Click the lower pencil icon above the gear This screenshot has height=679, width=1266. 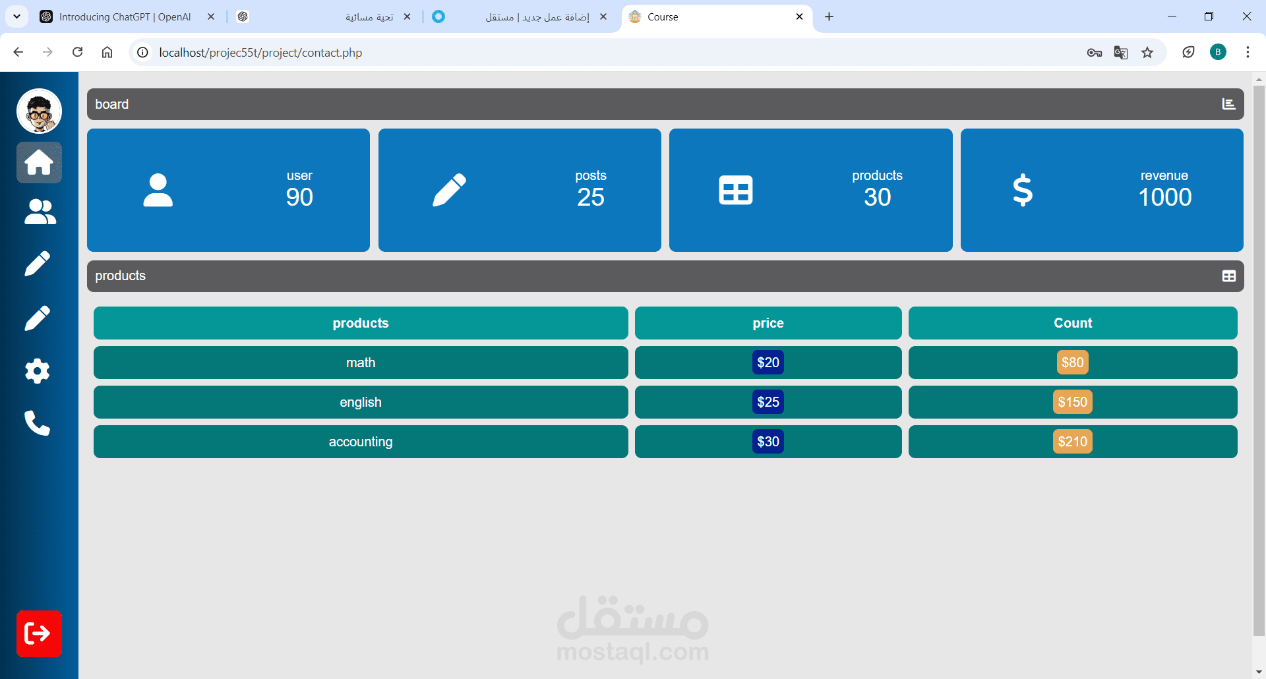point(38,318)
